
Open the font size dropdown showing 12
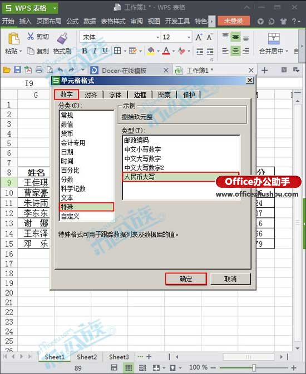click(189, 37)
